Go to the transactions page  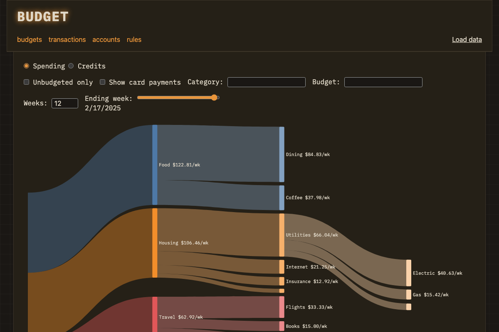tap(67, 40)
